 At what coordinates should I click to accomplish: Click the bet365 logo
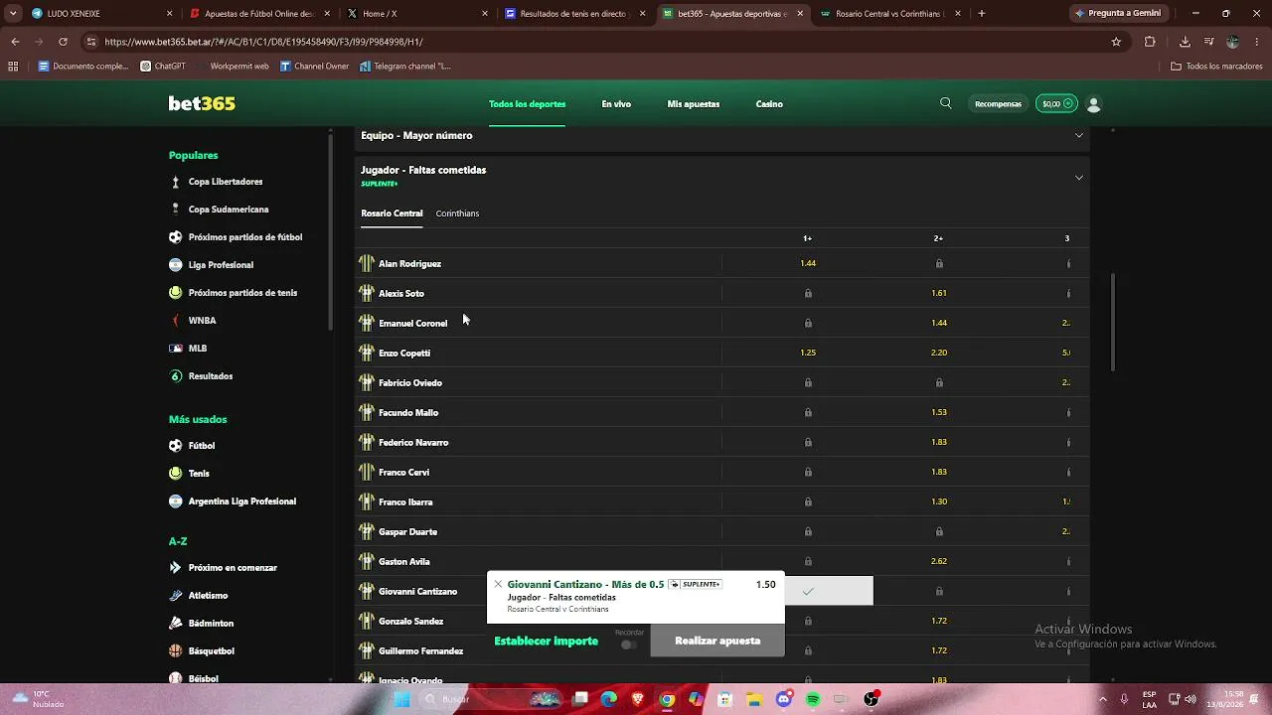coord(202,103)
